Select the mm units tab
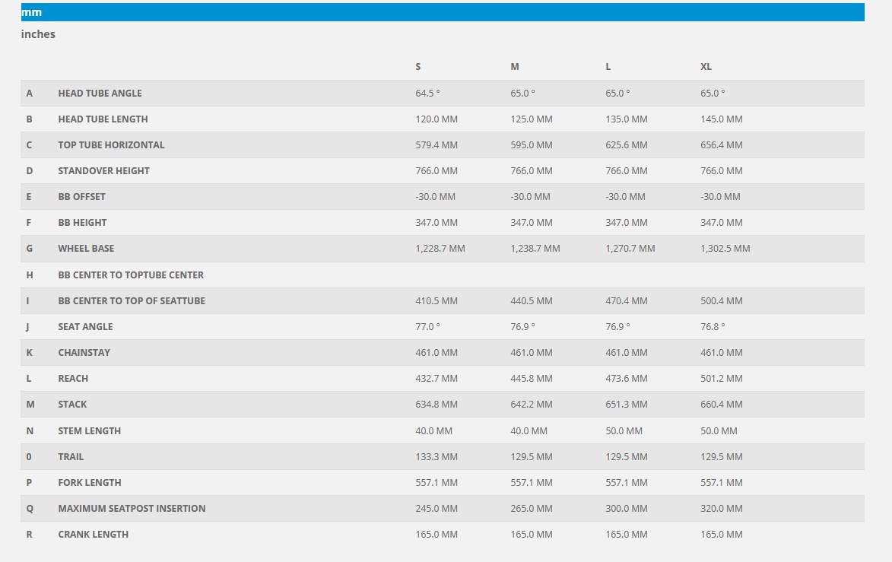This screenshot has height=562, width=892. coord(32,12)
